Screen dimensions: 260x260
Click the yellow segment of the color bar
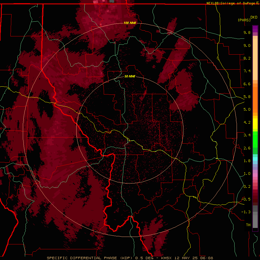click(x=255, y=124)
